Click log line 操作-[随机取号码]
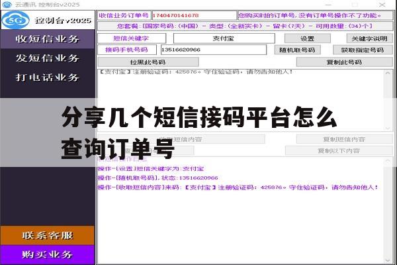This screenshot has width=397, height=265. point(157,178)
